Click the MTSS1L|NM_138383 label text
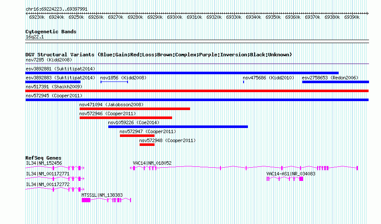Viewport: 381px width, 224px height. [102, 195]
